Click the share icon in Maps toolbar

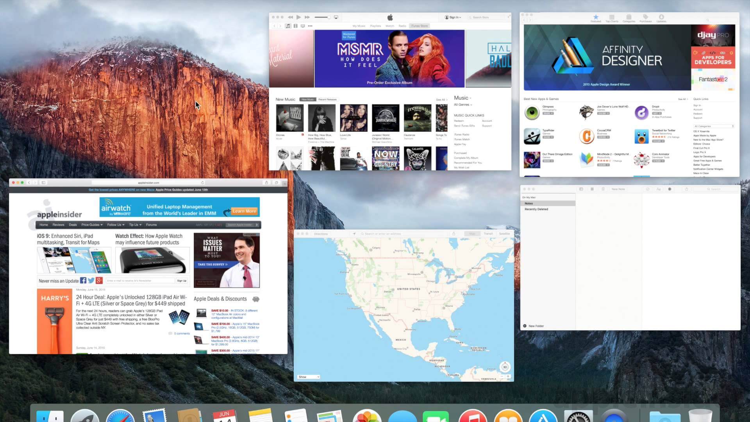pos(454,234)
